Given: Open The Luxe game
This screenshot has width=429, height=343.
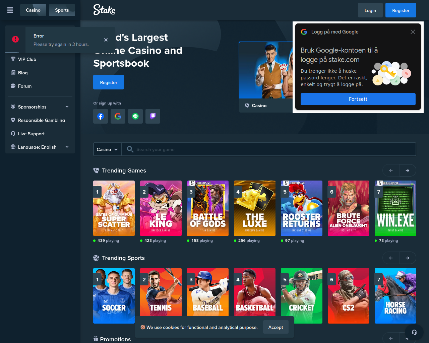Looking at the screenshot, I should [x=255, y=208].
